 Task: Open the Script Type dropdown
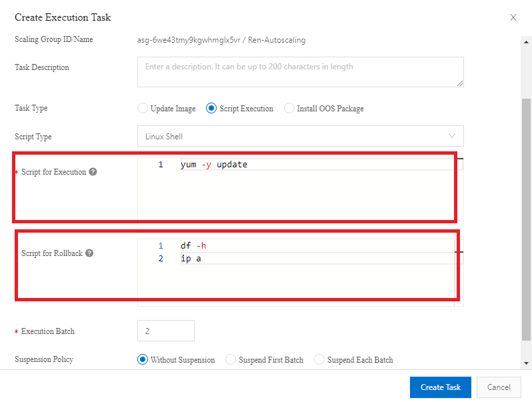point(300,137)
